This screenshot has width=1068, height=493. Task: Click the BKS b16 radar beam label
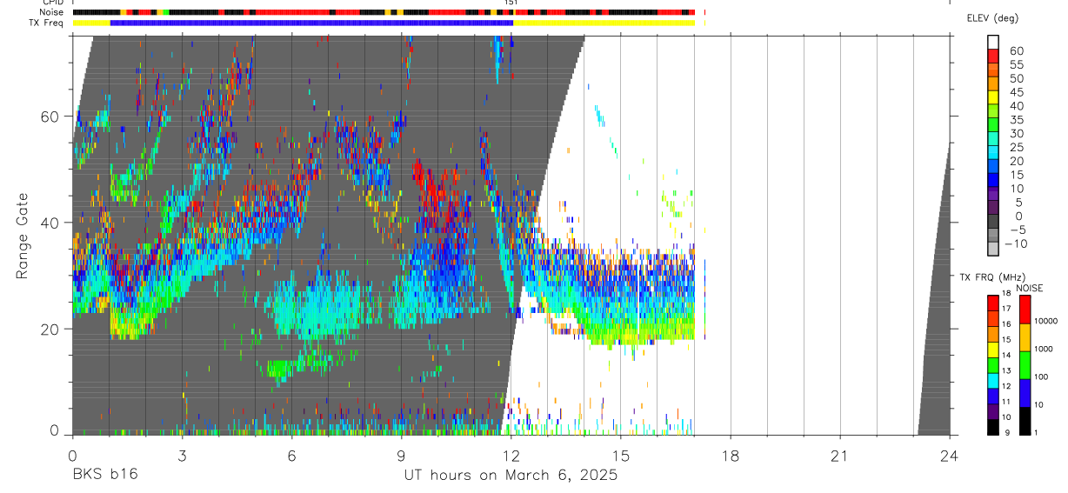click(104, 475)
